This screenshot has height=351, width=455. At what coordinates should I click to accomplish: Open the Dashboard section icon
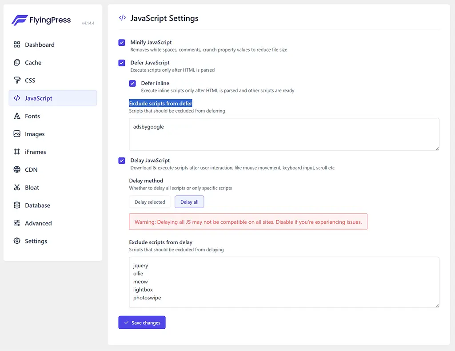point(16,44)
